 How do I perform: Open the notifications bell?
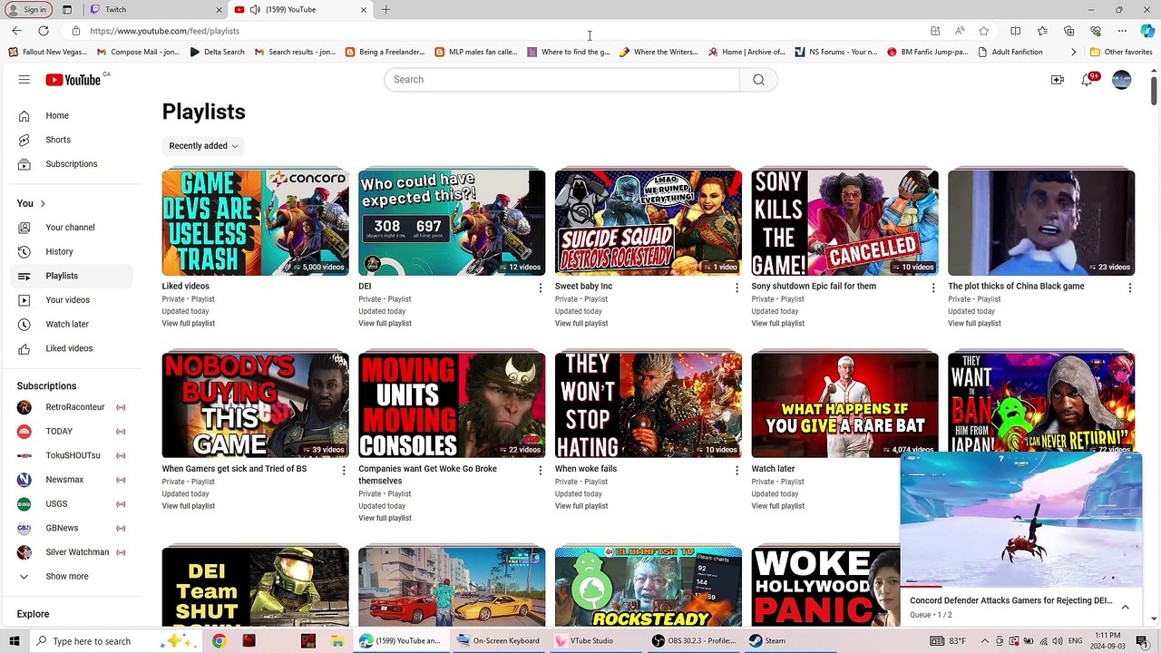click(1088, 80)
